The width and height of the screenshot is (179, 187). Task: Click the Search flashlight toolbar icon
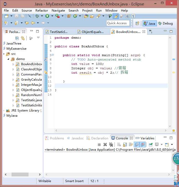pyautogui.click(x=98, y=16)
